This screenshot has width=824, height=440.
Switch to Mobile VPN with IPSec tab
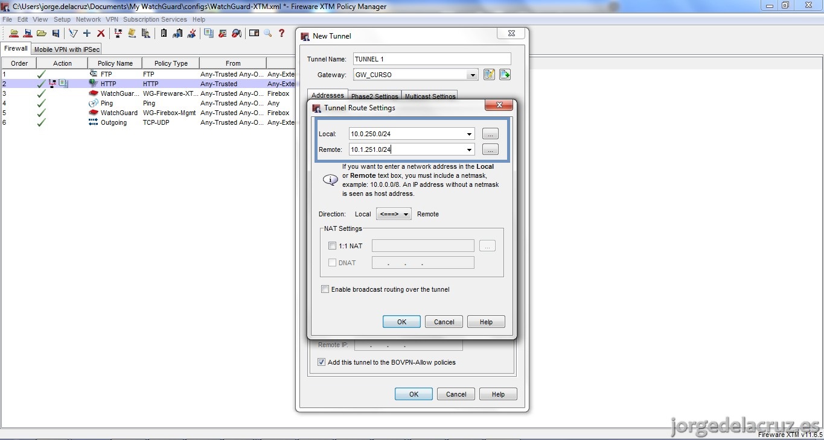[x=66, y=49]
